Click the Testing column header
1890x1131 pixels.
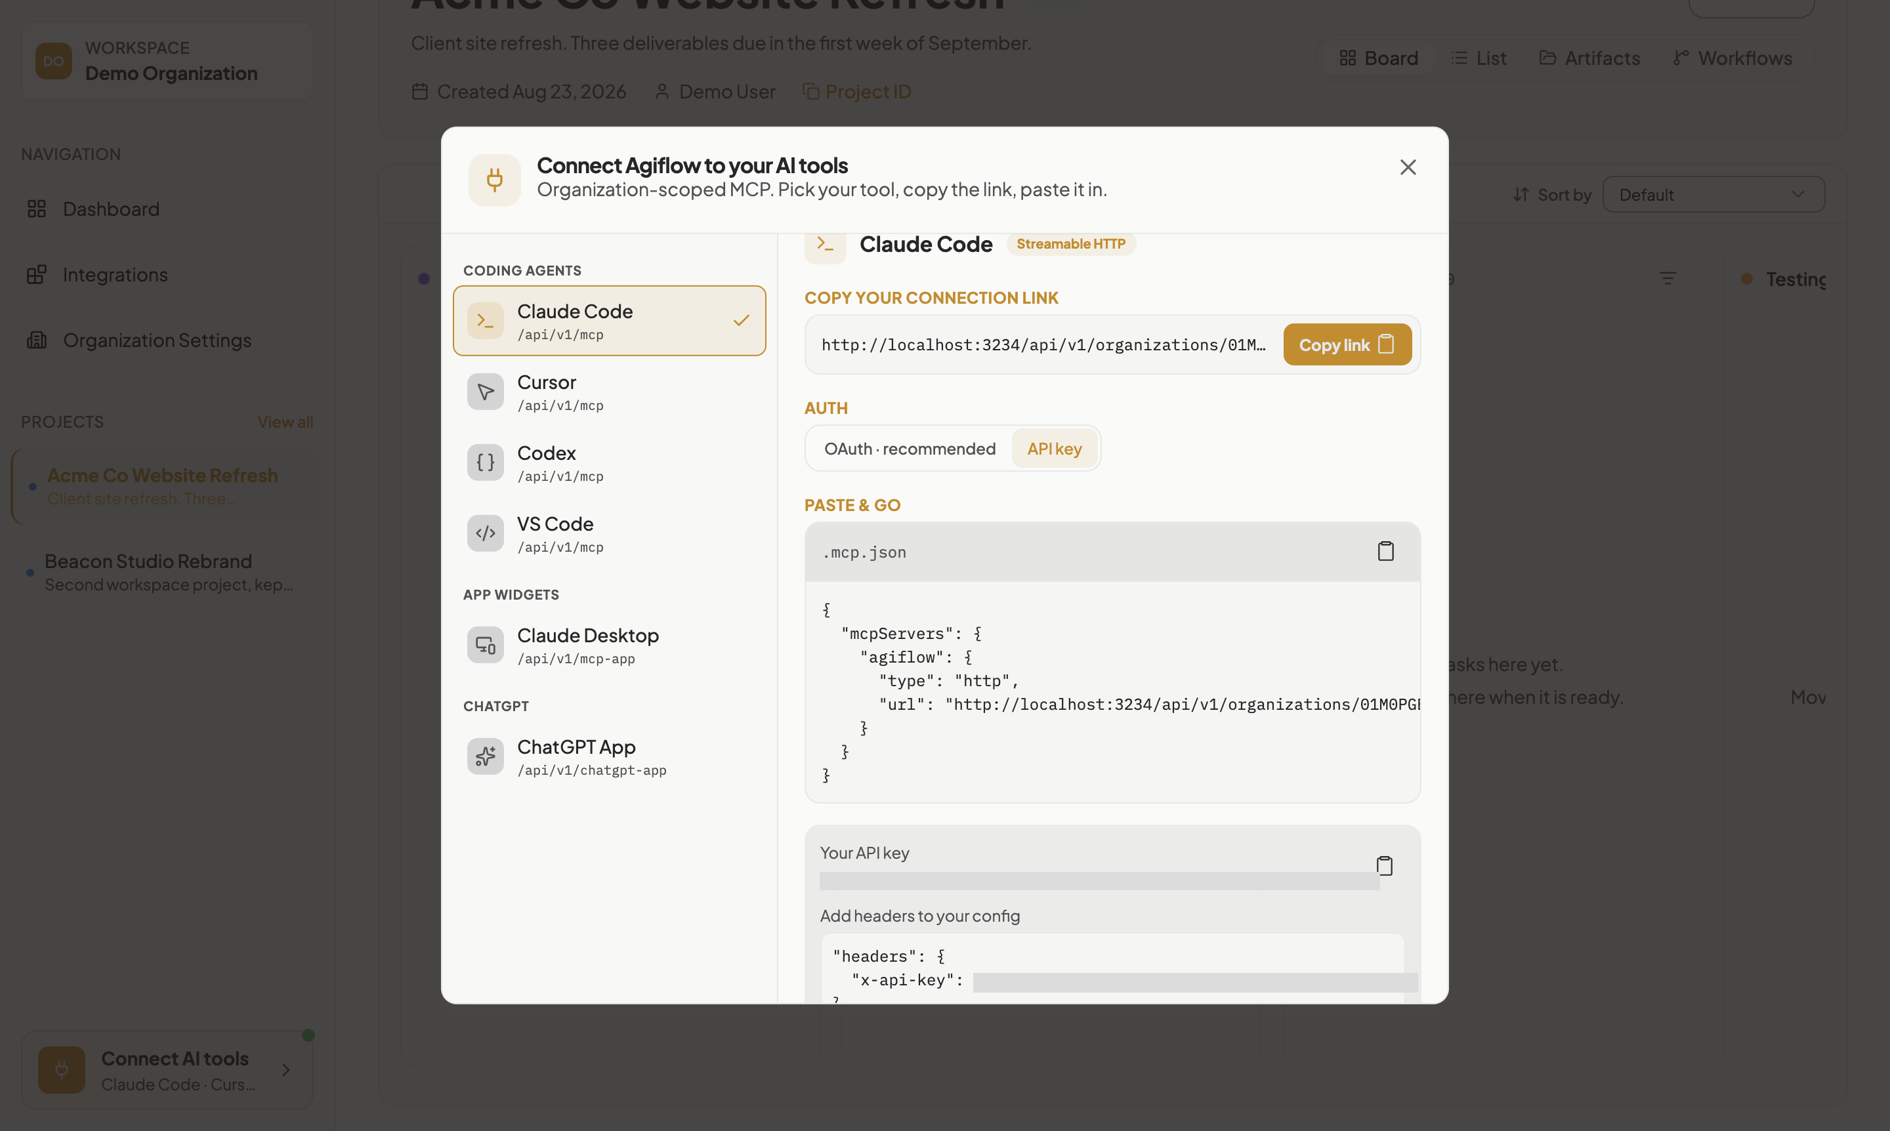pos(1795,279)
